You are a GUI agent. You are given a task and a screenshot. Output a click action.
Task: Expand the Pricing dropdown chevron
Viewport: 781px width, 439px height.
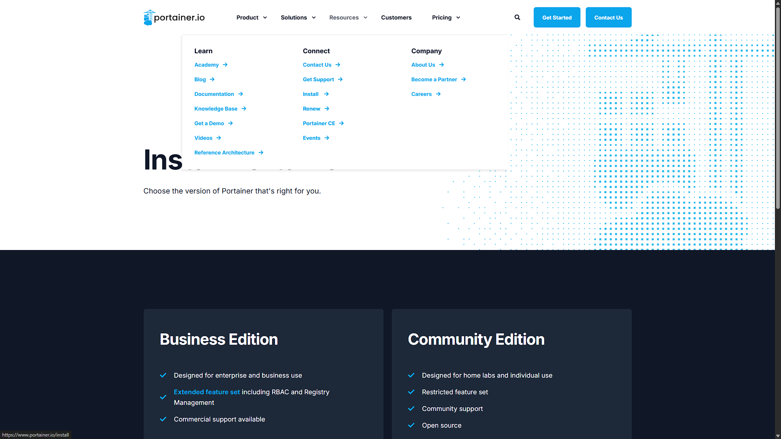(458, 17)
